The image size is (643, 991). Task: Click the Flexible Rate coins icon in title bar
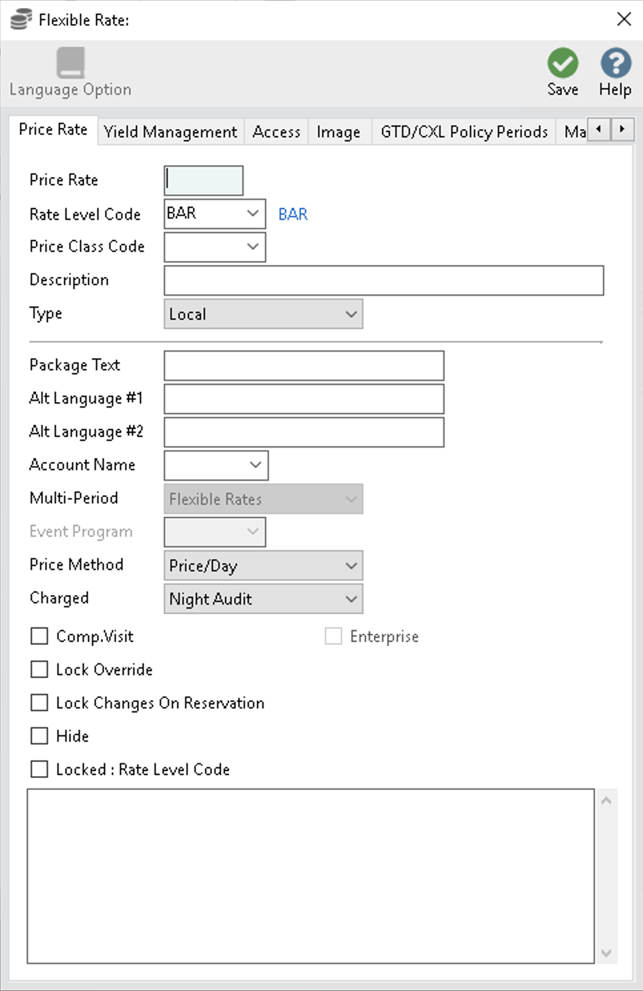[x=21, y=20]
